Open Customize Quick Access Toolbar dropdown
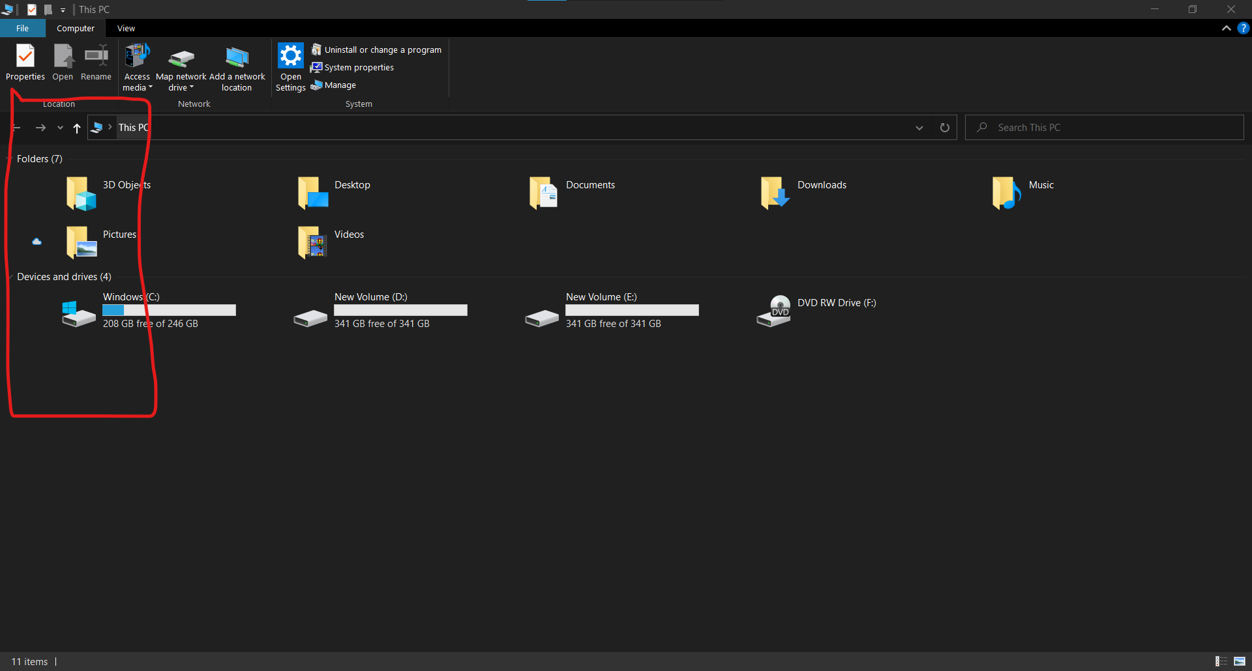 point(63,10)
